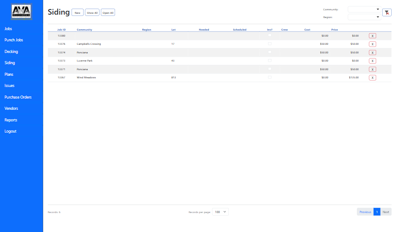Click the AVA company logo
This screenshot has height=232, width=396.
tap(22, 12)
